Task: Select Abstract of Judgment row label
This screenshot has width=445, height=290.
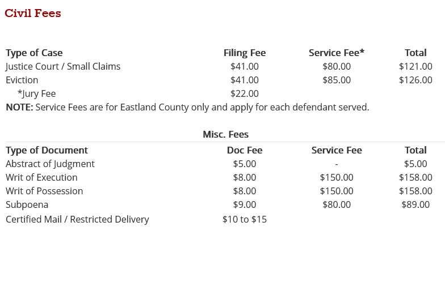Action: 50,164
